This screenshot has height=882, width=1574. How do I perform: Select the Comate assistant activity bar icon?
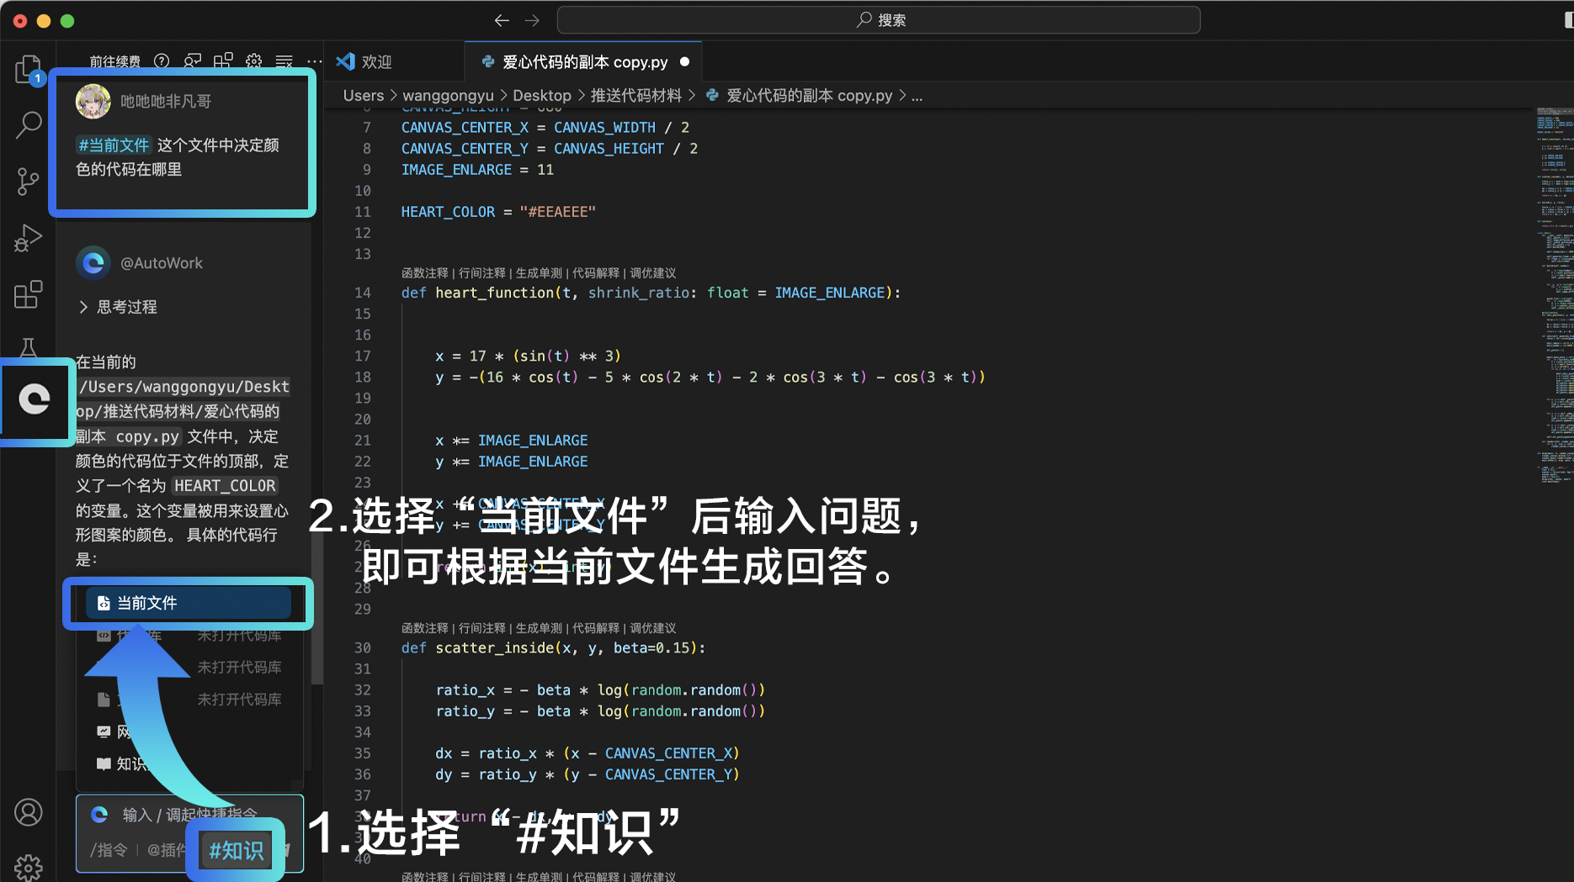(35, 399)
